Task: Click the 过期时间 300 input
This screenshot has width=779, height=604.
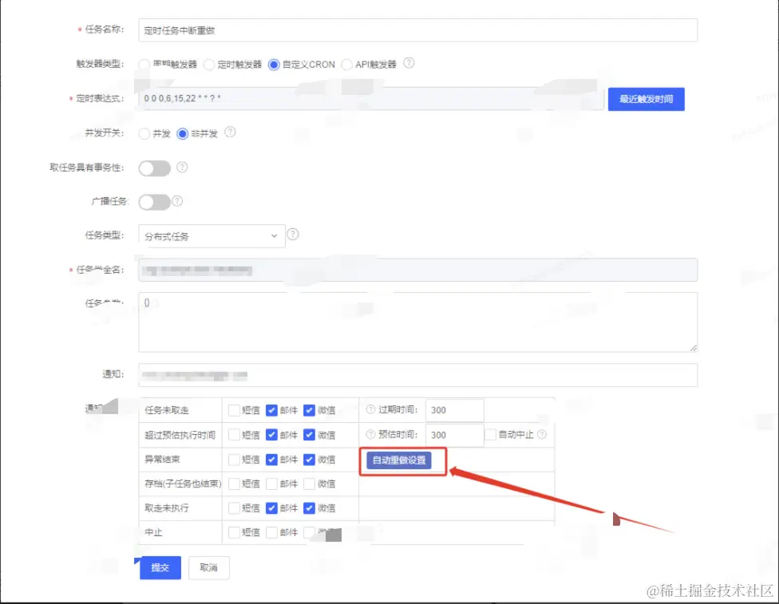Action: [455, 410]
